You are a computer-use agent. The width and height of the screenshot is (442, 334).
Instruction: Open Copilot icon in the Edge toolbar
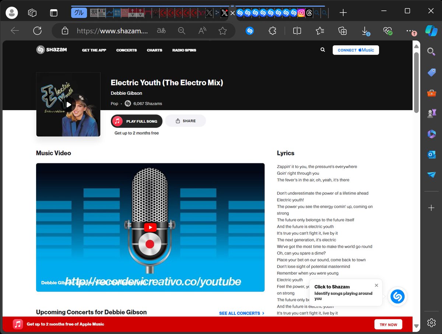(x=431, y=31)
